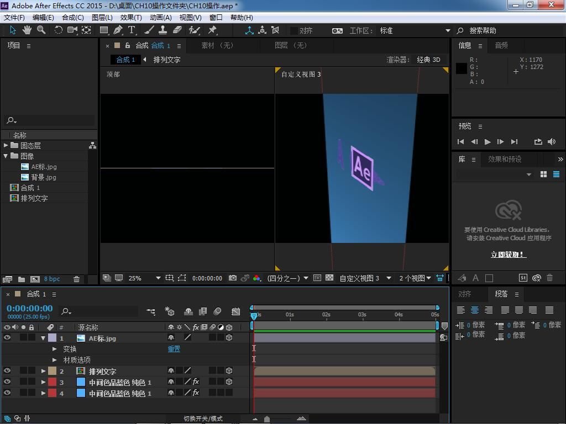Select the Clone Stamp tool
The image size is (566, 424).
[x=163, y=30]
